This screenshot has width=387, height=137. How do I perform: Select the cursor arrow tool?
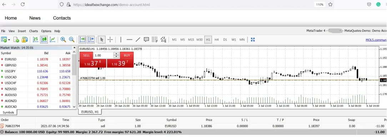[102, 40]
